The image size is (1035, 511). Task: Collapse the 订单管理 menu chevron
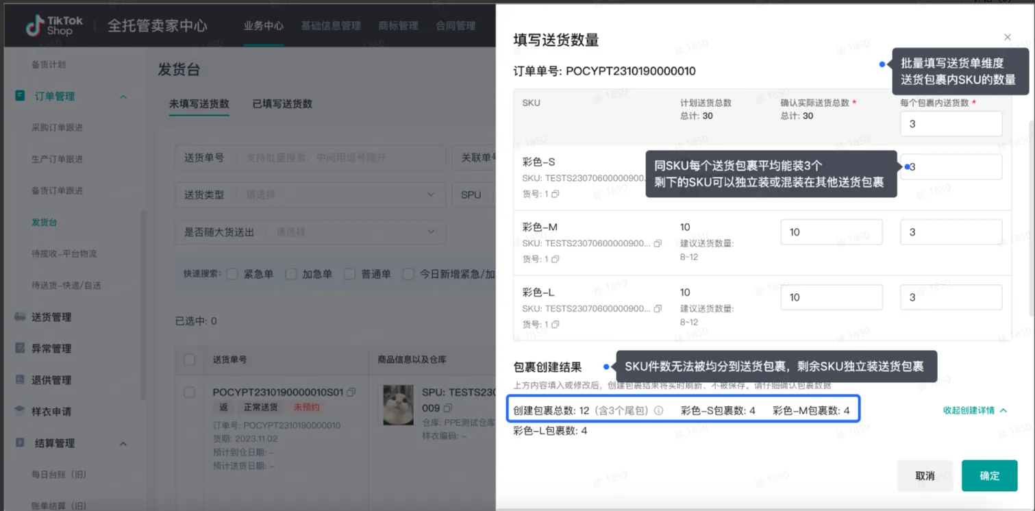pos(123,97)
